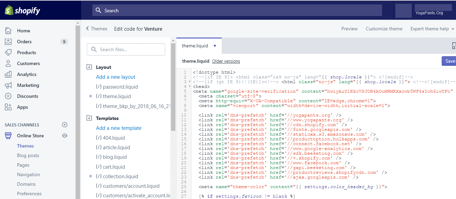This screenshot has width=456, height=199.
Task: Click the Marketing megaphone icon
Action: (8, 85)
